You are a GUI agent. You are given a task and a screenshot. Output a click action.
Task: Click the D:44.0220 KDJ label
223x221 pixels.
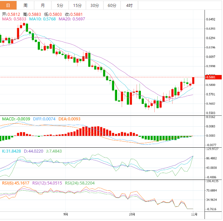[34, 151]
